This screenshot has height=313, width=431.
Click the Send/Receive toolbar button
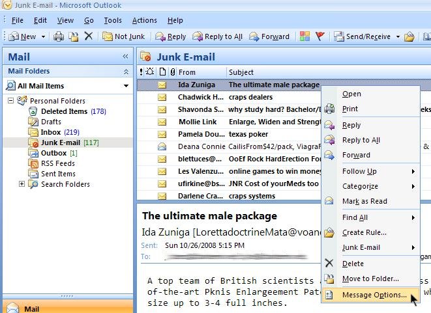point(362,36)
